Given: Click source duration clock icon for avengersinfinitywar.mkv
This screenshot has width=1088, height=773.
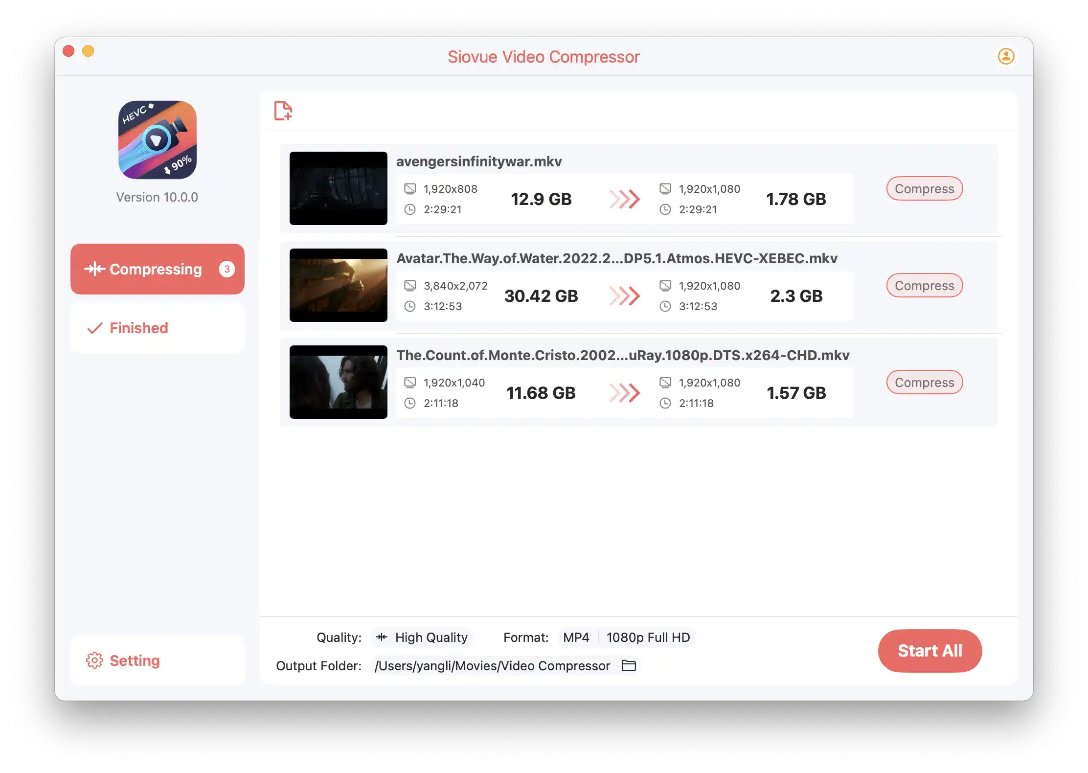Looking at the screenshot, I should click(410, 209).
